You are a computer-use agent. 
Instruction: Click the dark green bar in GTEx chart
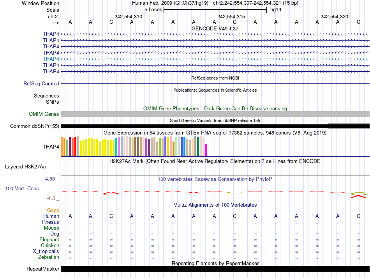(198, 147)
